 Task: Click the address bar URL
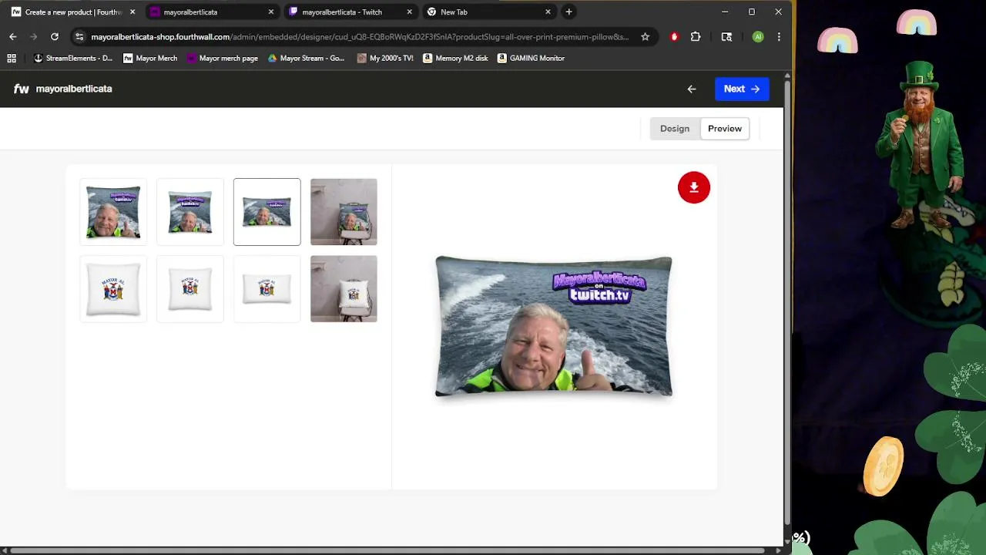pos(360,36)
